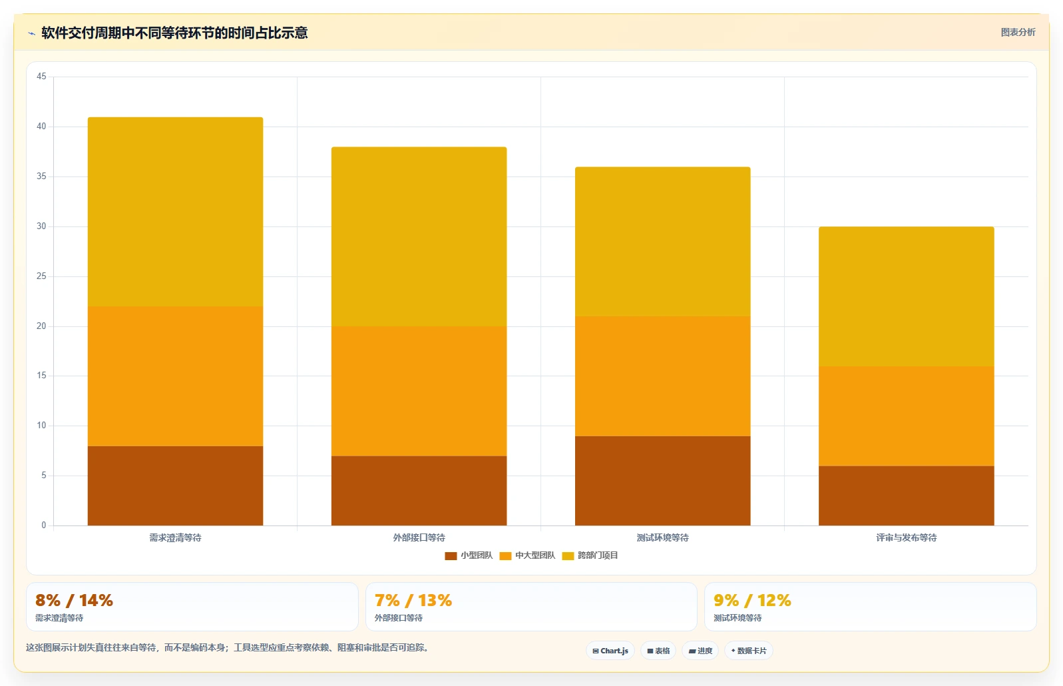Click 外部接口等待 caption in stat card

tap(399, 618)
